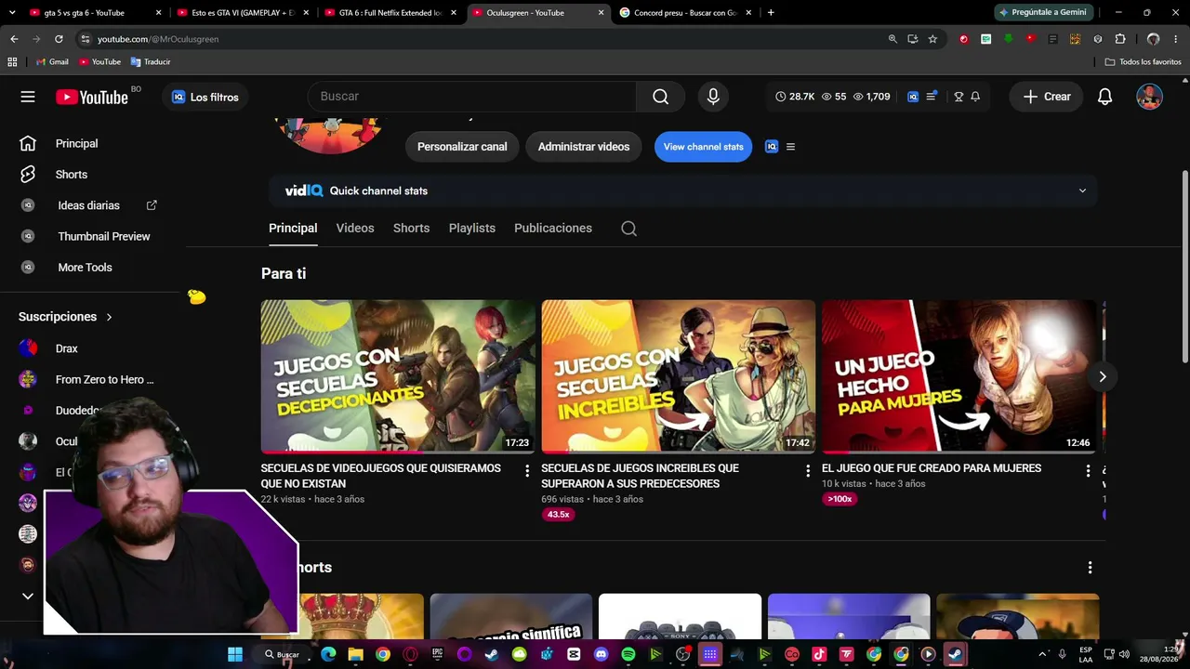
Task: Play the Un juego hecho para mujeres thumbnail
Action: (959, 376)
